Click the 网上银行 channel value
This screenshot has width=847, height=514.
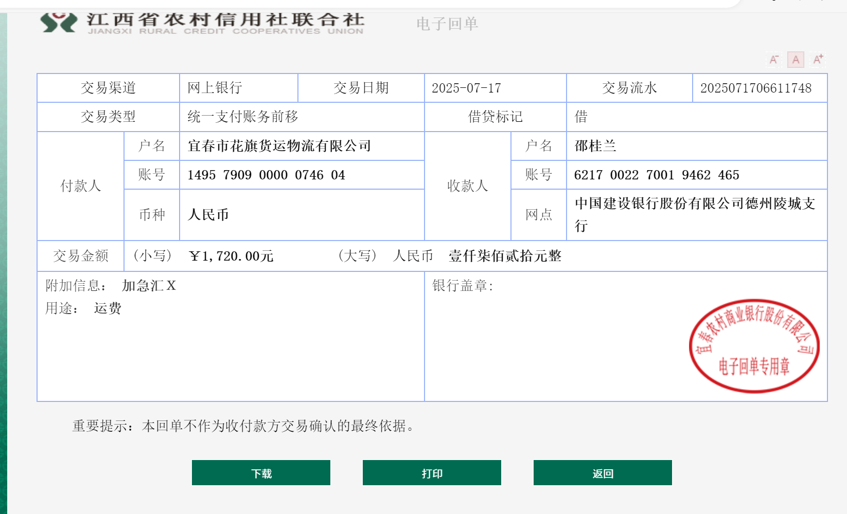215,88
